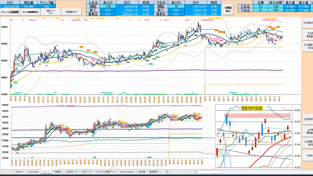Open the performance sheet tab
The image size is (313, 176).
tap(127, 171)
